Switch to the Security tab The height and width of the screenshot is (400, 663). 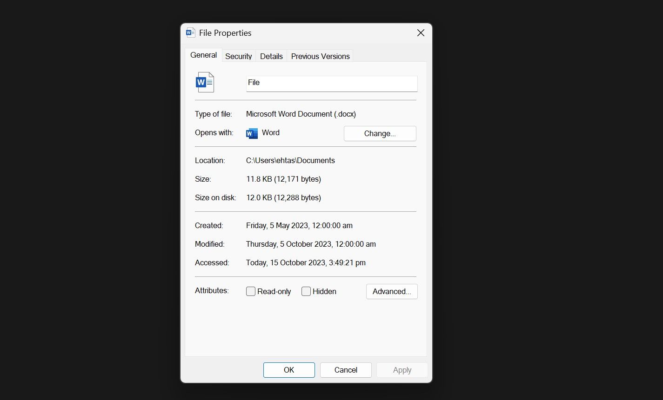238,56
